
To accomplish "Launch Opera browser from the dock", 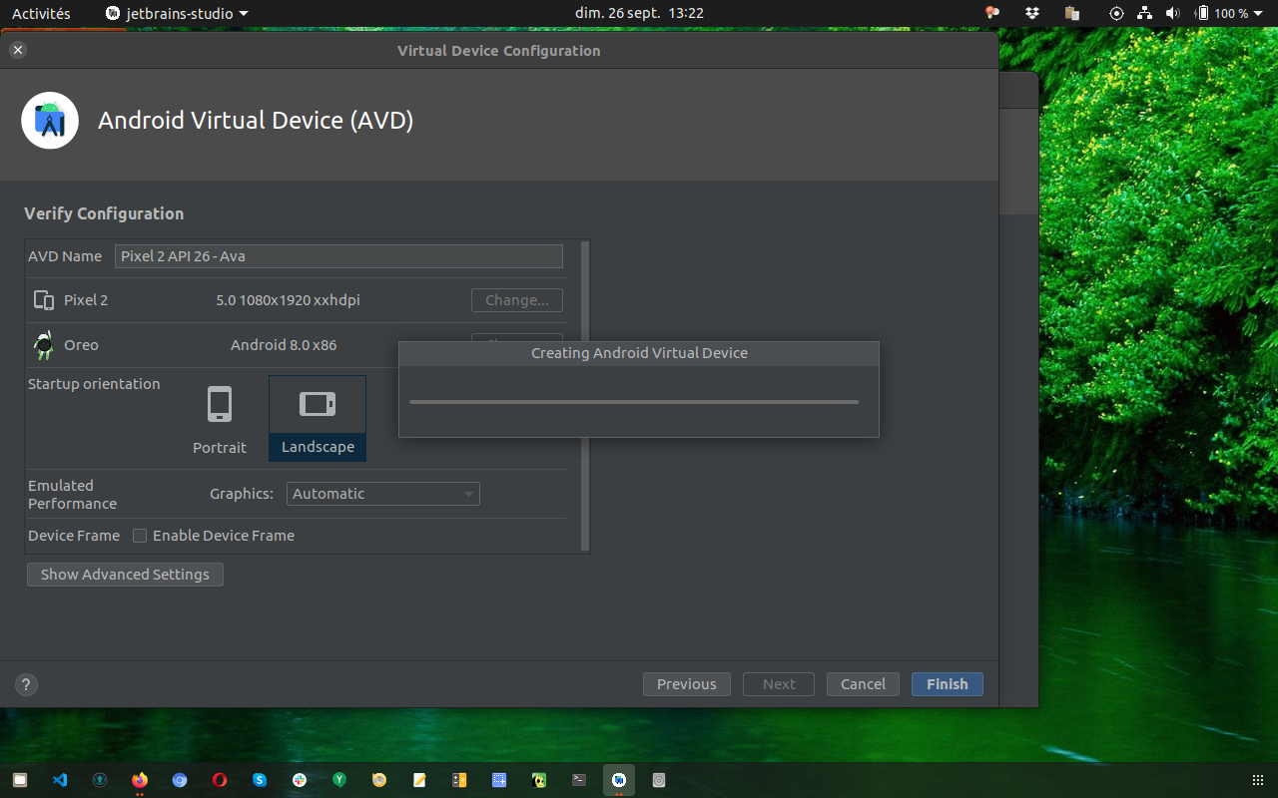I will (220, 780).
